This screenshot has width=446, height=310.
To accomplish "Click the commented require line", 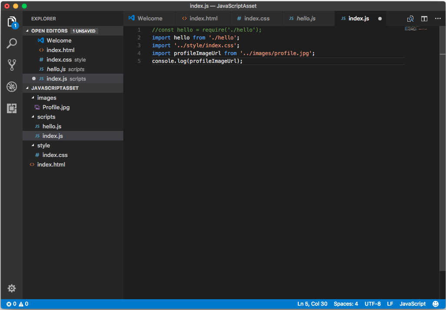I will click(207, 30).
